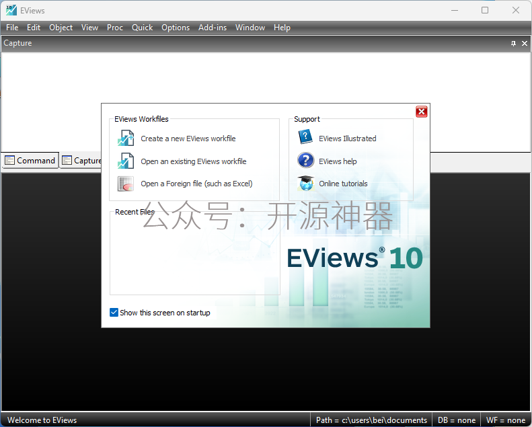532x427 pixels.
Task: Pin the Capture pane
Action: (x=513, y=44)
